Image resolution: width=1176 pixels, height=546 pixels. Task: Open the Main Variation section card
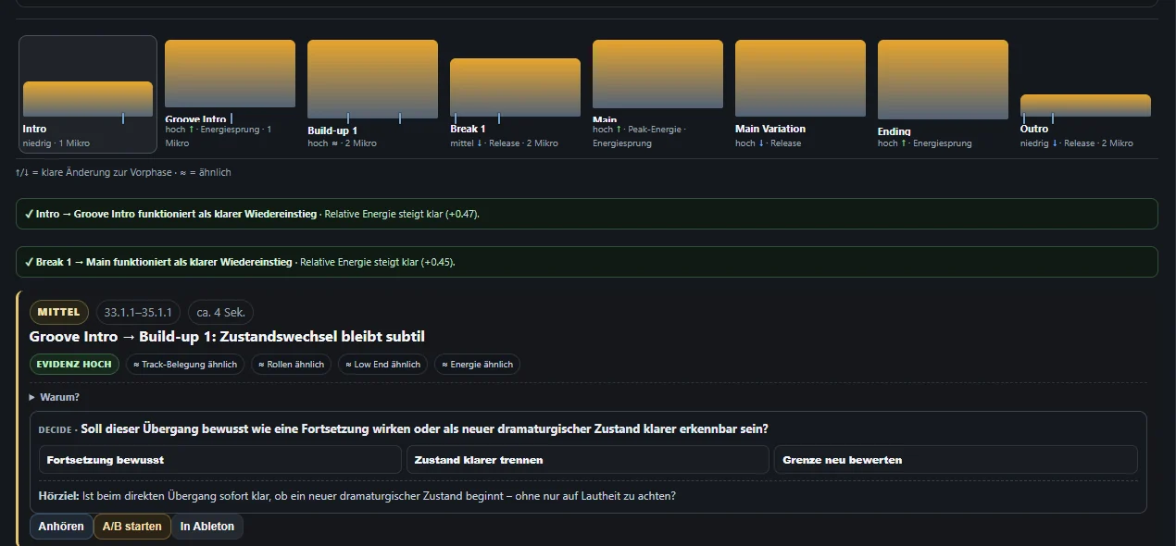click(801, 94)
